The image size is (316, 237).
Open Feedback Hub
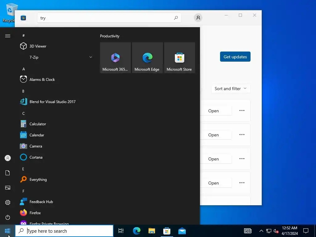tap(56, 202)
